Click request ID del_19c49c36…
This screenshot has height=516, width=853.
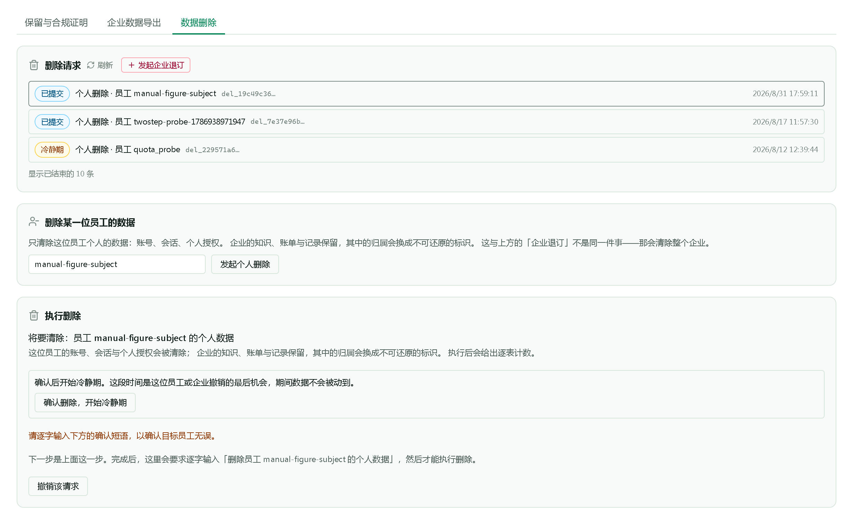[249, 94]
